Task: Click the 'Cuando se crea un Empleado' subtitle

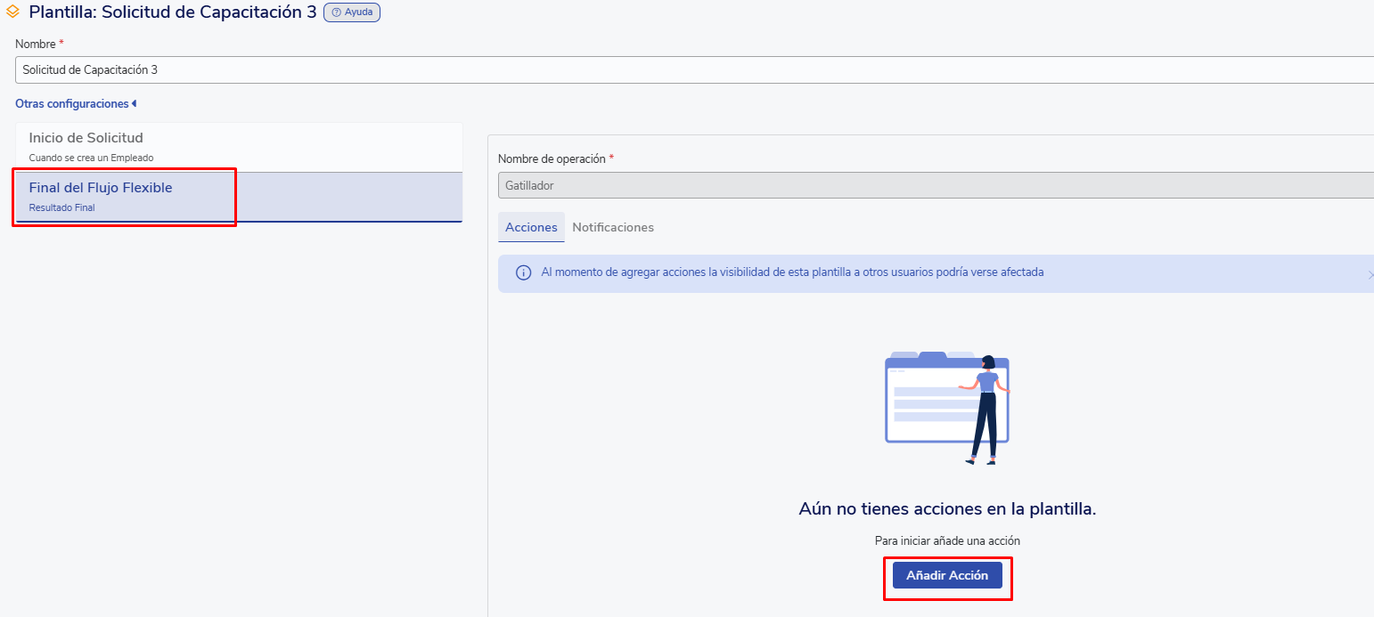Action: 92,158
